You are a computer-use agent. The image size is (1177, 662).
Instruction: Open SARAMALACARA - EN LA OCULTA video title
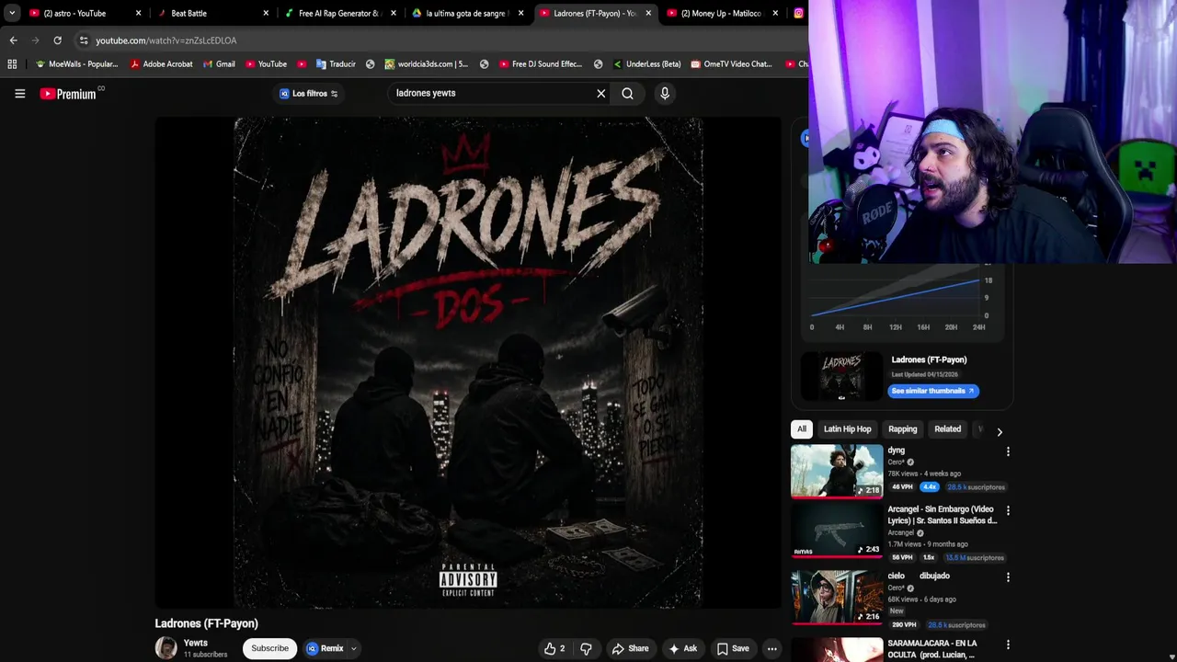click(932, 649)
